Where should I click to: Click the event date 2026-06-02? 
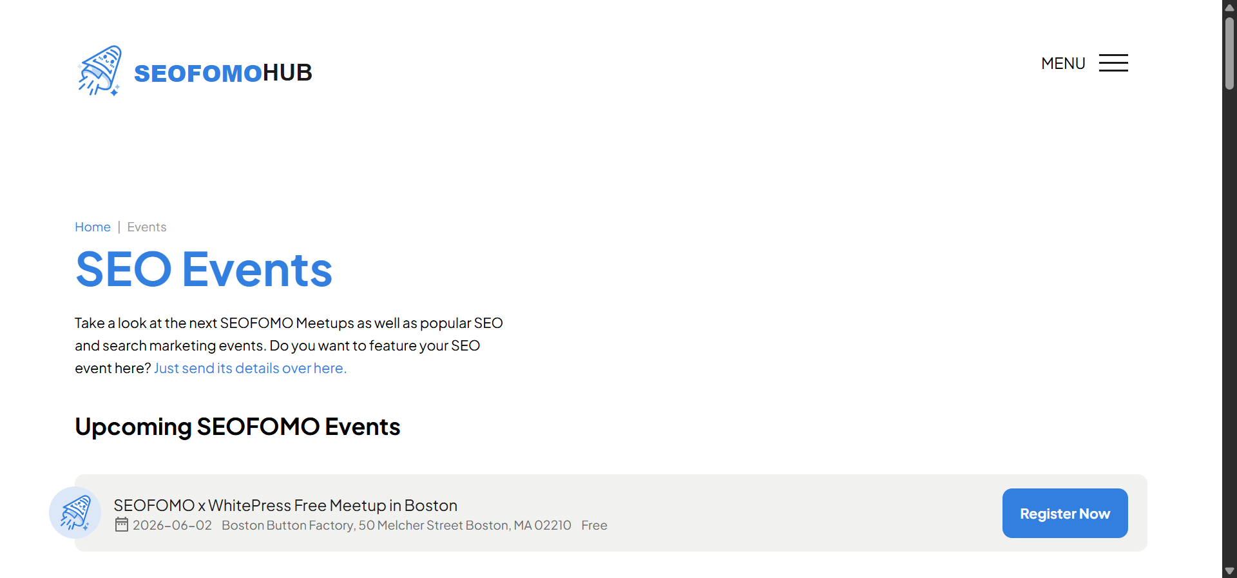click(171, 525)
